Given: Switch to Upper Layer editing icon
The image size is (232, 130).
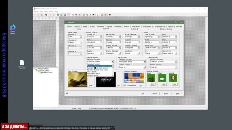Looking at the screenshot, I should click(61, 14).
